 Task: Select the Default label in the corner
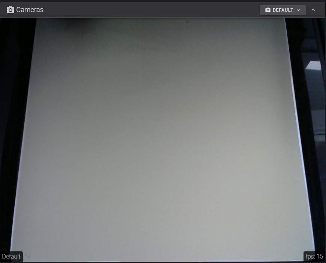coord(11,257)
